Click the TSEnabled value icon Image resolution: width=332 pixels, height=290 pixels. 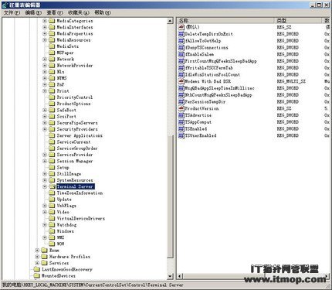181,128
